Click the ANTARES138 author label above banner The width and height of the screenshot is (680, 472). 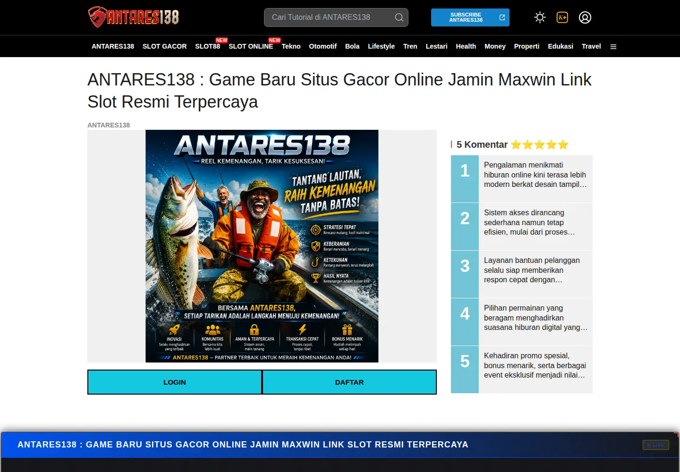coord(109,125)
